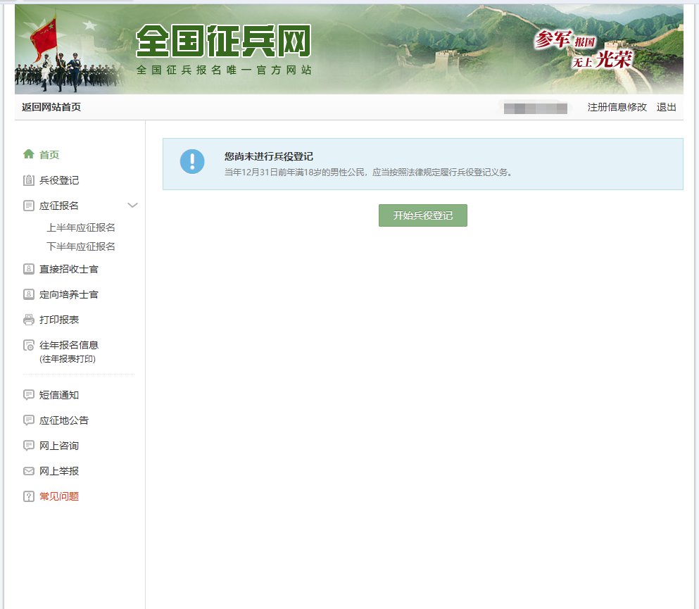Image resolution: width=699 pixels, height=609 pixels.
Task: Click the 全国征兵网 banner logo
Action: click(x=223, y=44)
